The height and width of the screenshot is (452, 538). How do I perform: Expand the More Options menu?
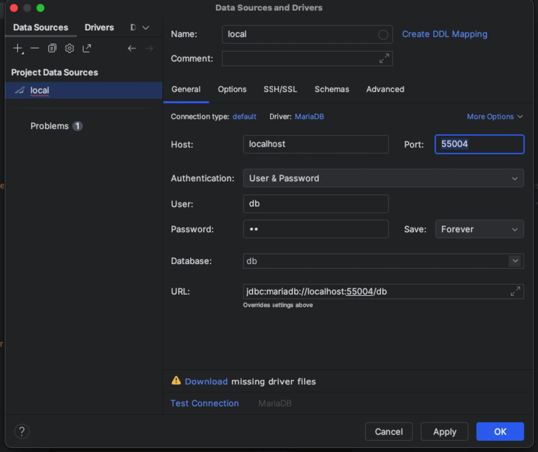pos(495,116)
